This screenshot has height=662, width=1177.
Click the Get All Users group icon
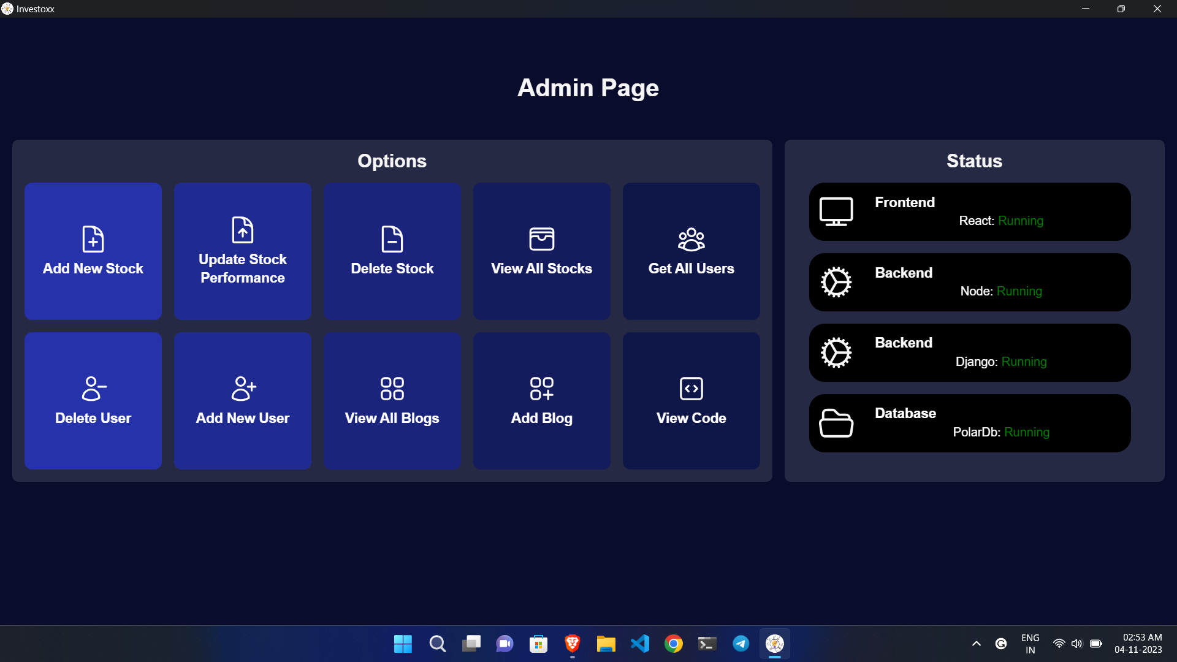(x=691, y=239)
